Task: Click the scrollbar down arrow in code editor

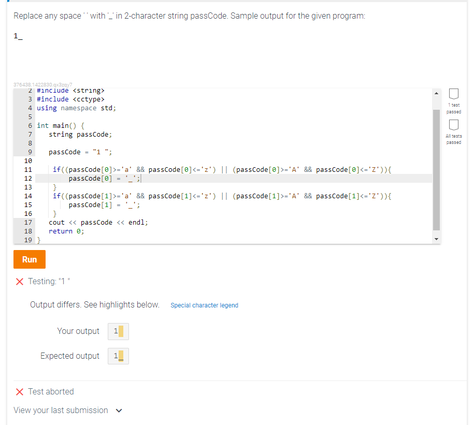Action: coord(436,239)
